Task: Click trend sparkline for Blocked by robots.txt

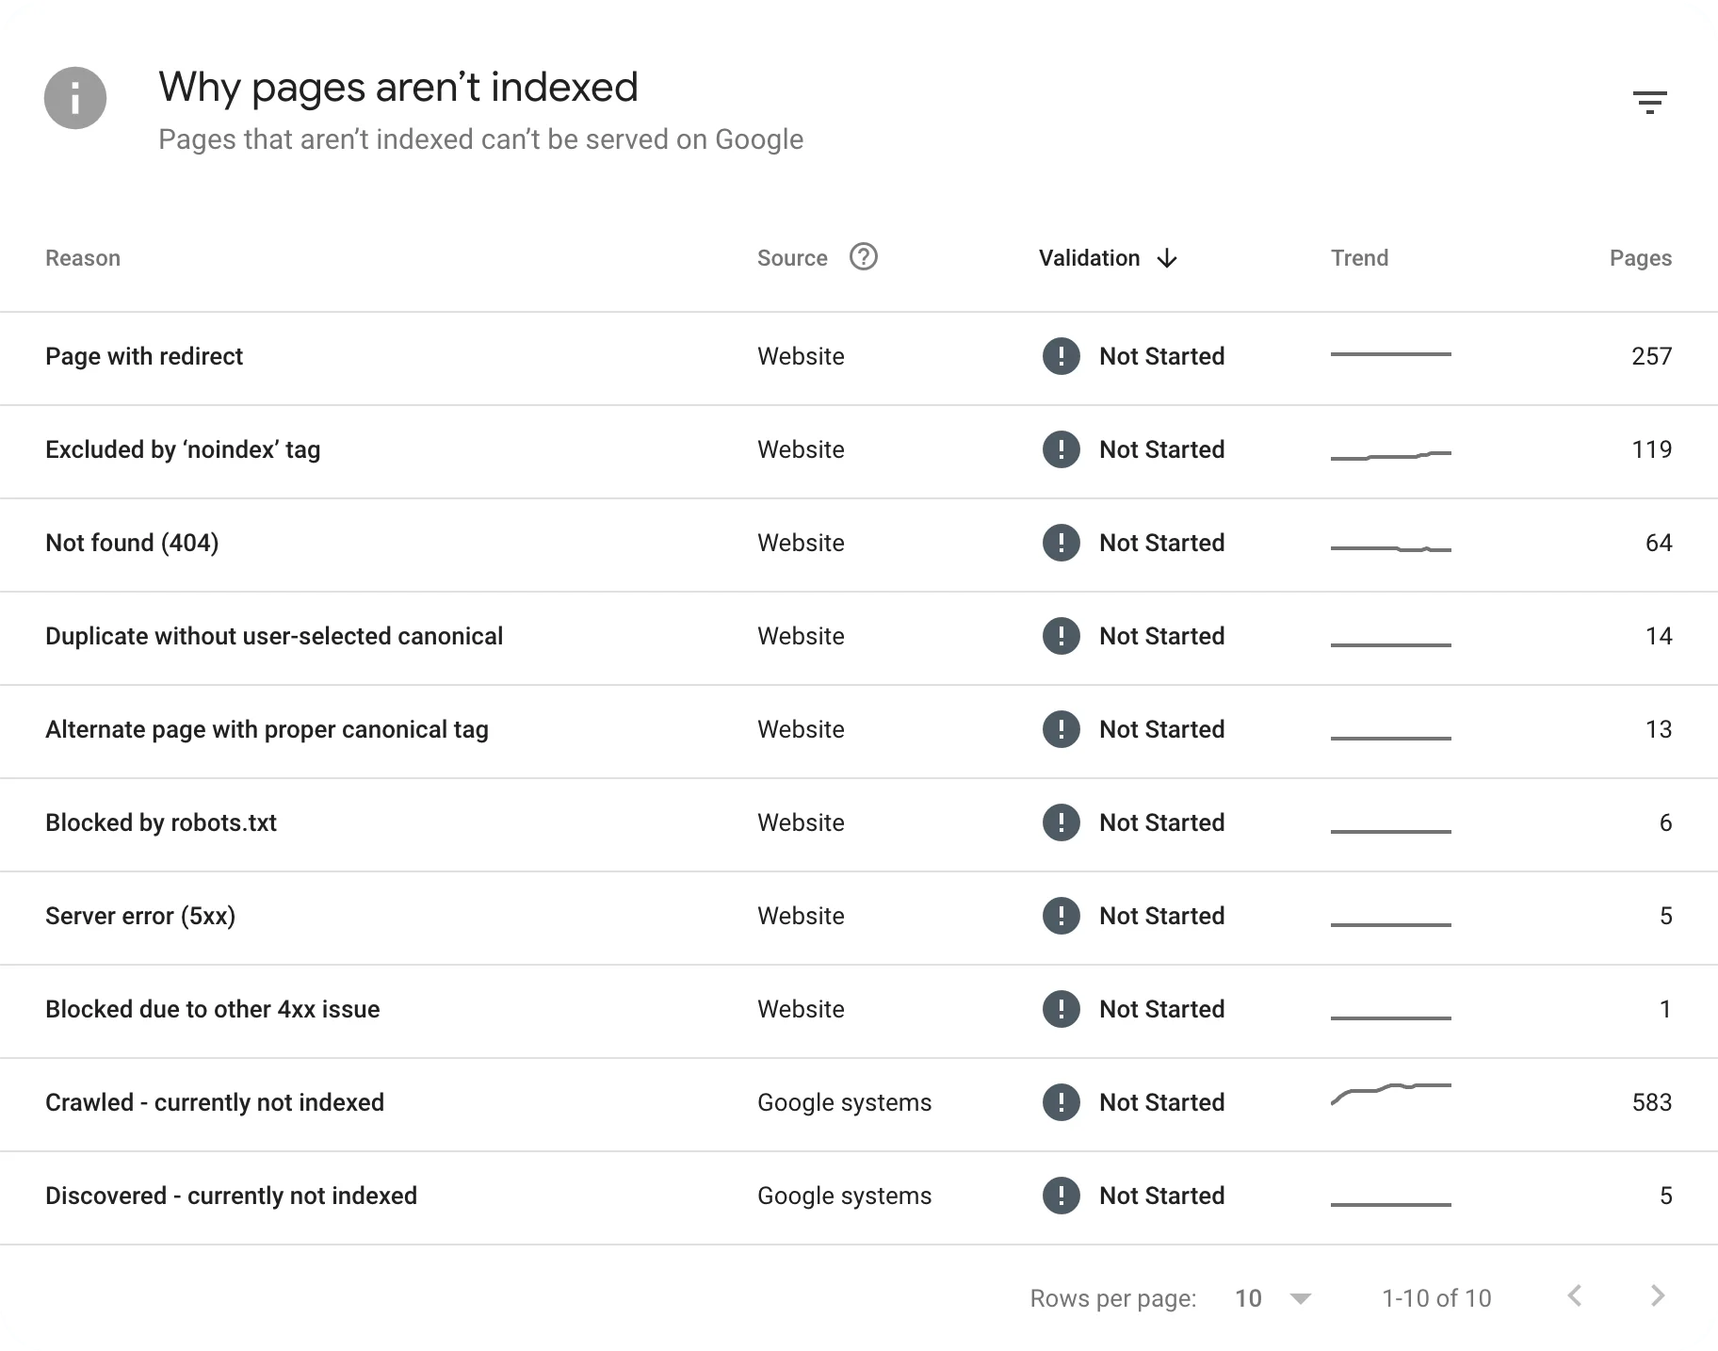Action: pos(1391,831)
